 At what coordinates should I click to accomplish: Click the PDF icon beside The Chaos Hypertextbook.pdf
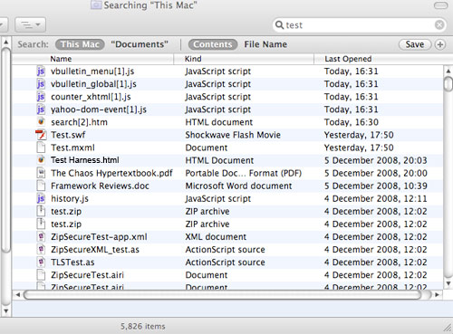[x=41, y=173]
